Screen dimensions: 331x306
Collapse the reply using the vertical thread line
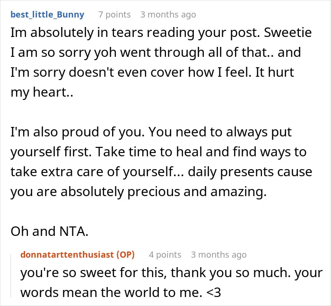click(x=11, y=276)
